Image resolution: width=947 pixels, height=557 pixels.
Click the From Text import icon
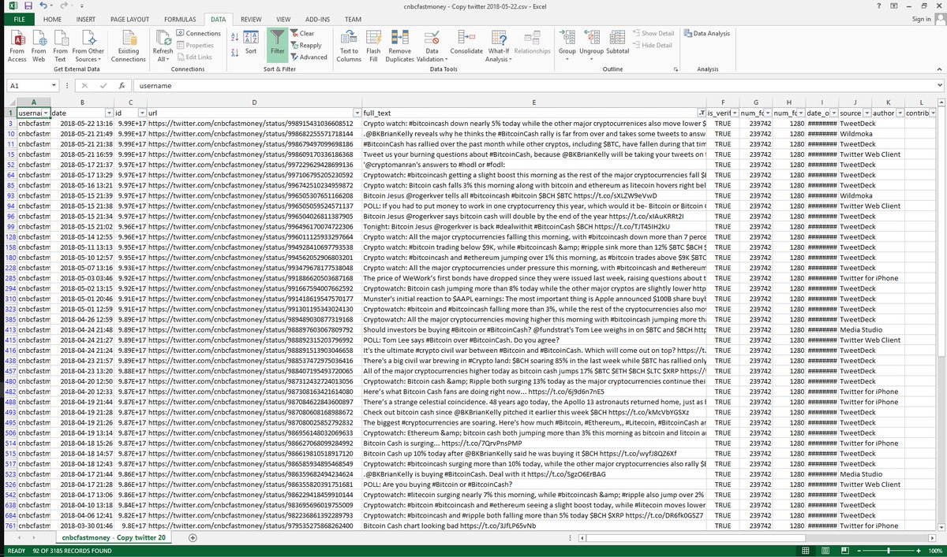pos(60,45)
